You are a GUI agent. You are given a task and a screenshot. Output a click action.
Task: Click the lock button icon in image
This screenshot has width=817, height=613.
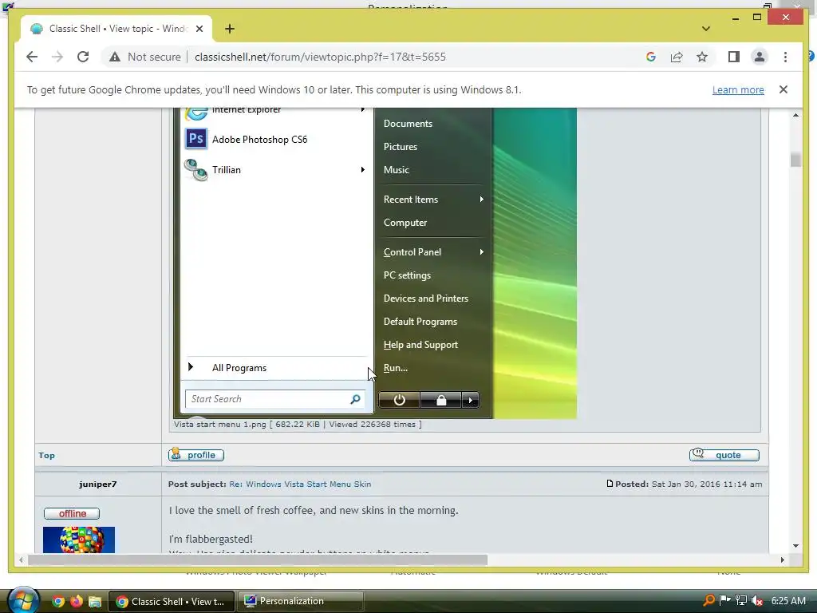coord(440,401)
